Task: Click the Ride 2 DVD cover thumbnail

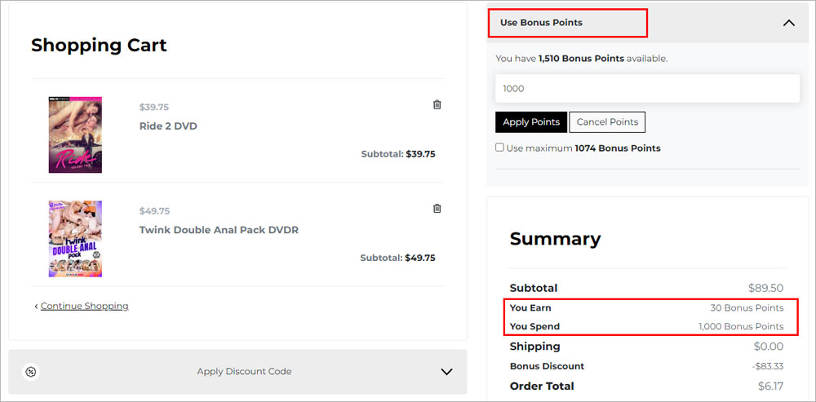Action: [75, 135]
